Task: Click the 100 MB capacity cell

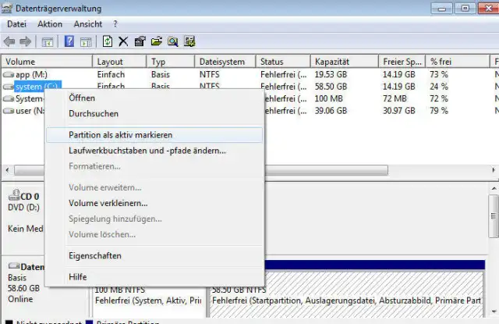Action: [328, 98]
